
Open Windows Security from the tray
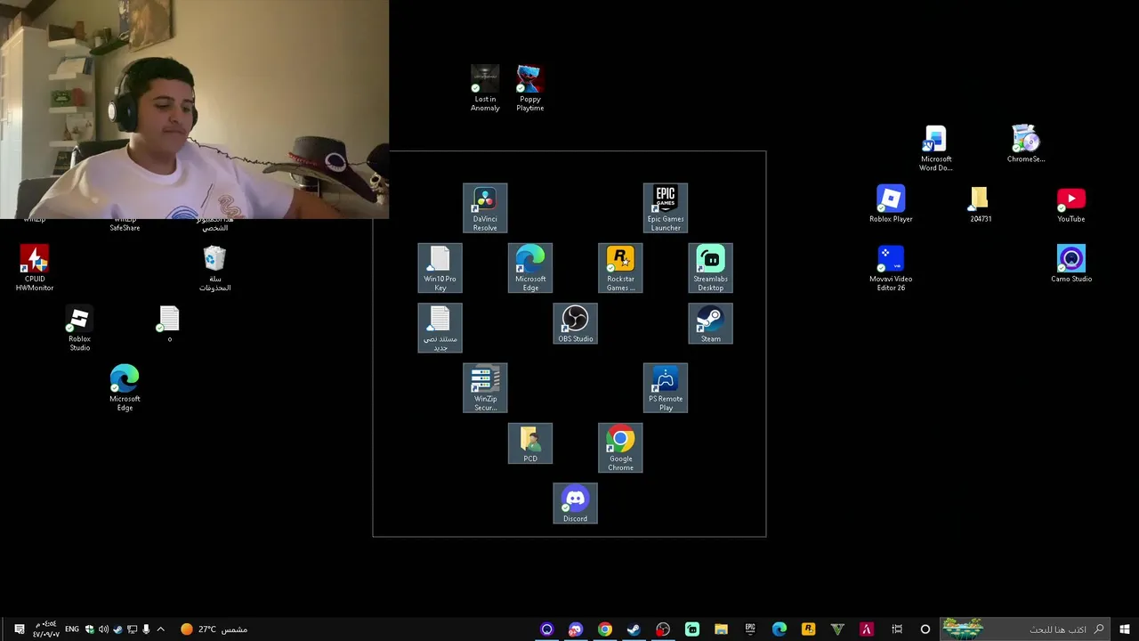pos(89,629)
